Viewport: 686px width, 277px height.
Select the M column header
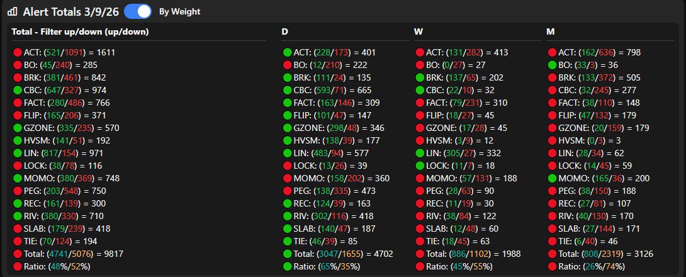point(551,32)
